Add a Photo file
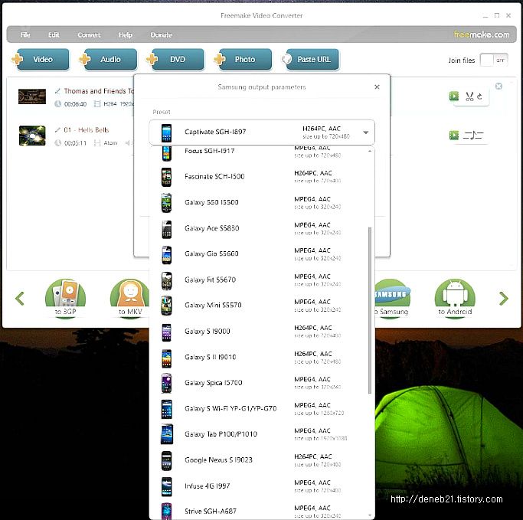Viewport: 523px width, 520px height. click(243, 60)
